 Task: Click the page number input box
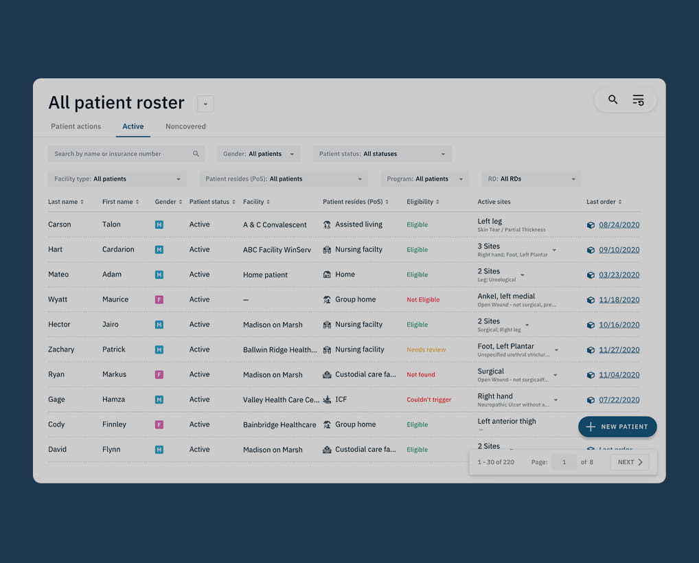coord(564,462)
